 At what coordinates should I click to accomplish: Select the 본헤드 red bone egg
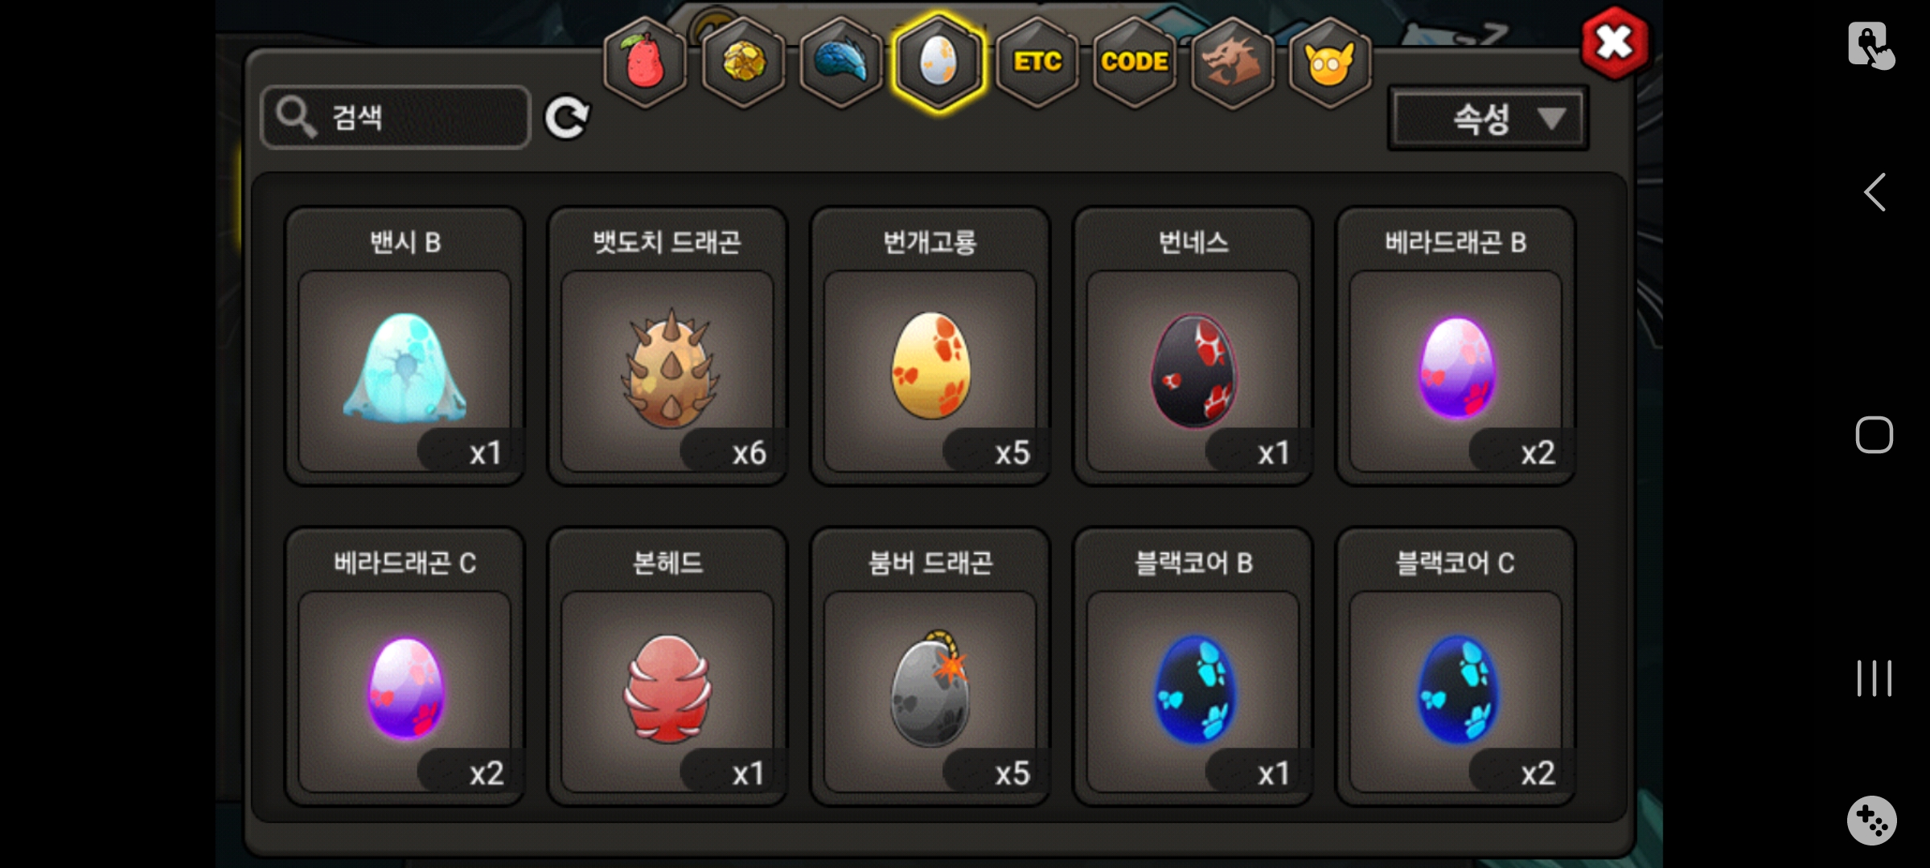click(x=667, y=666)
